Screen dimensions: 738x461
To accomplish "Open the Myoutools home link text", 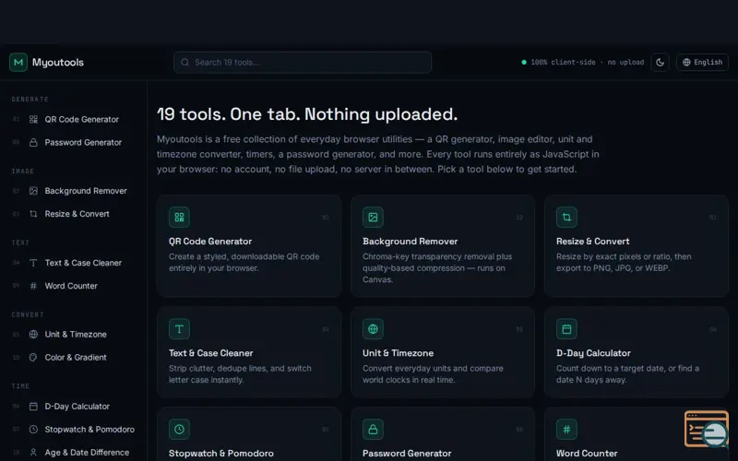I will tap(58, 62).
